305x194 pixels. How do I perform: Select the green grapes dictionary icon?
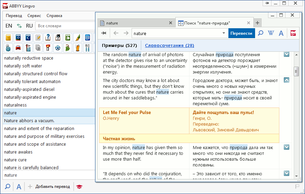(68, 48)
